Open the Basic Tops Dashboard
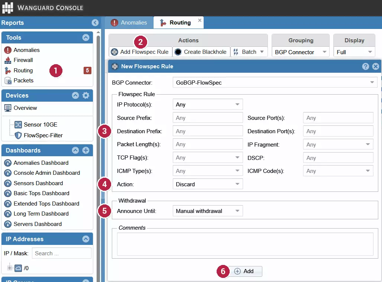 coord(41,193)
